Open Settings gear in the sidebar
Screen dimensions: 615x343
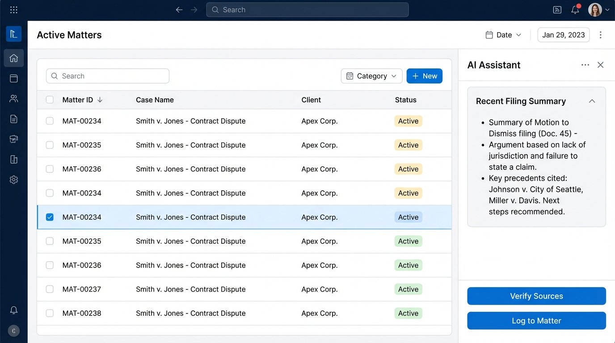pos(14,180)
